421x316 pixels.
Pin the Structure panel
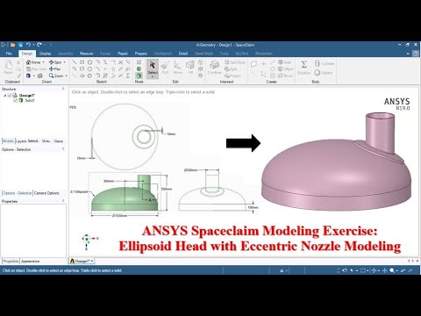[x=63, y=89]
